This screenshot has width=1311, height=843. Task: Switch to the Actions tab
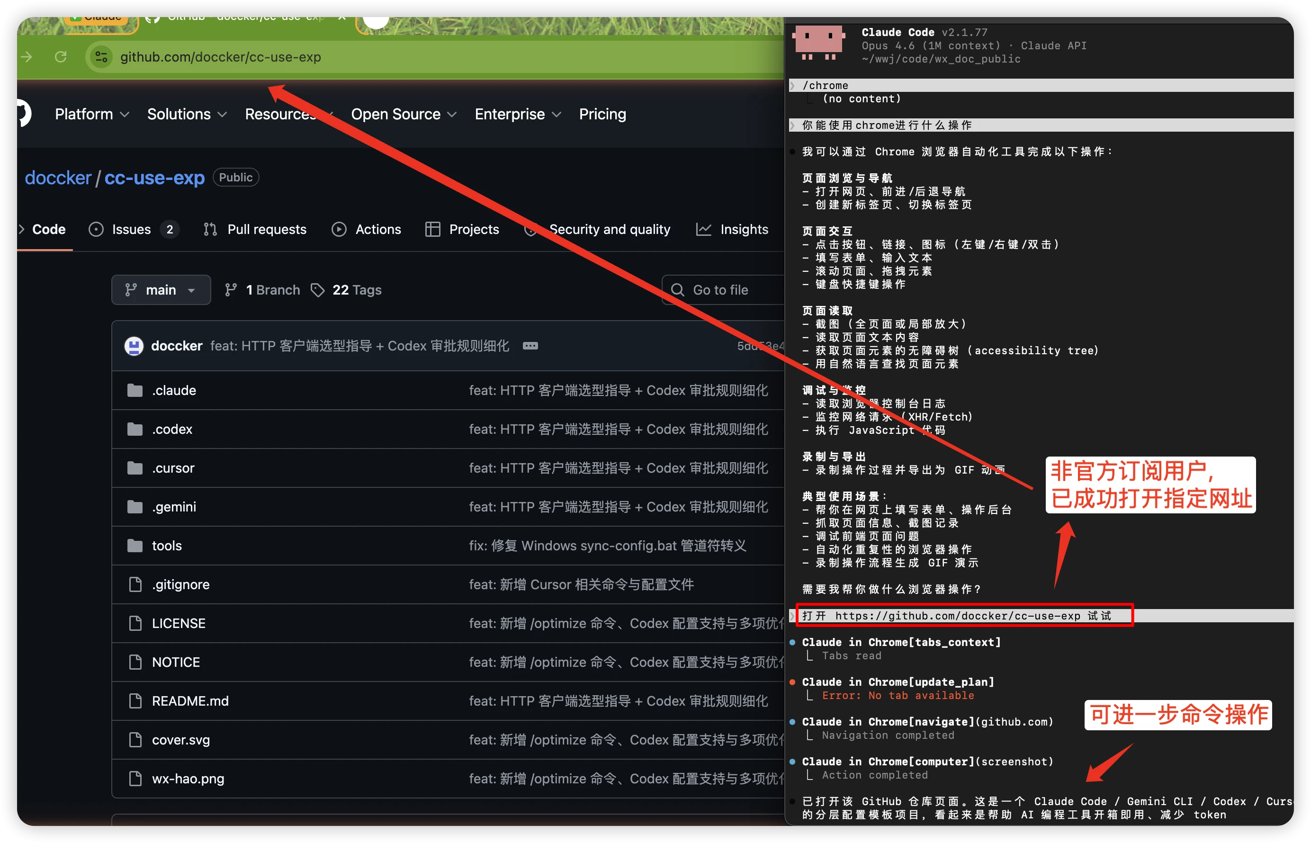click(367, 229)
